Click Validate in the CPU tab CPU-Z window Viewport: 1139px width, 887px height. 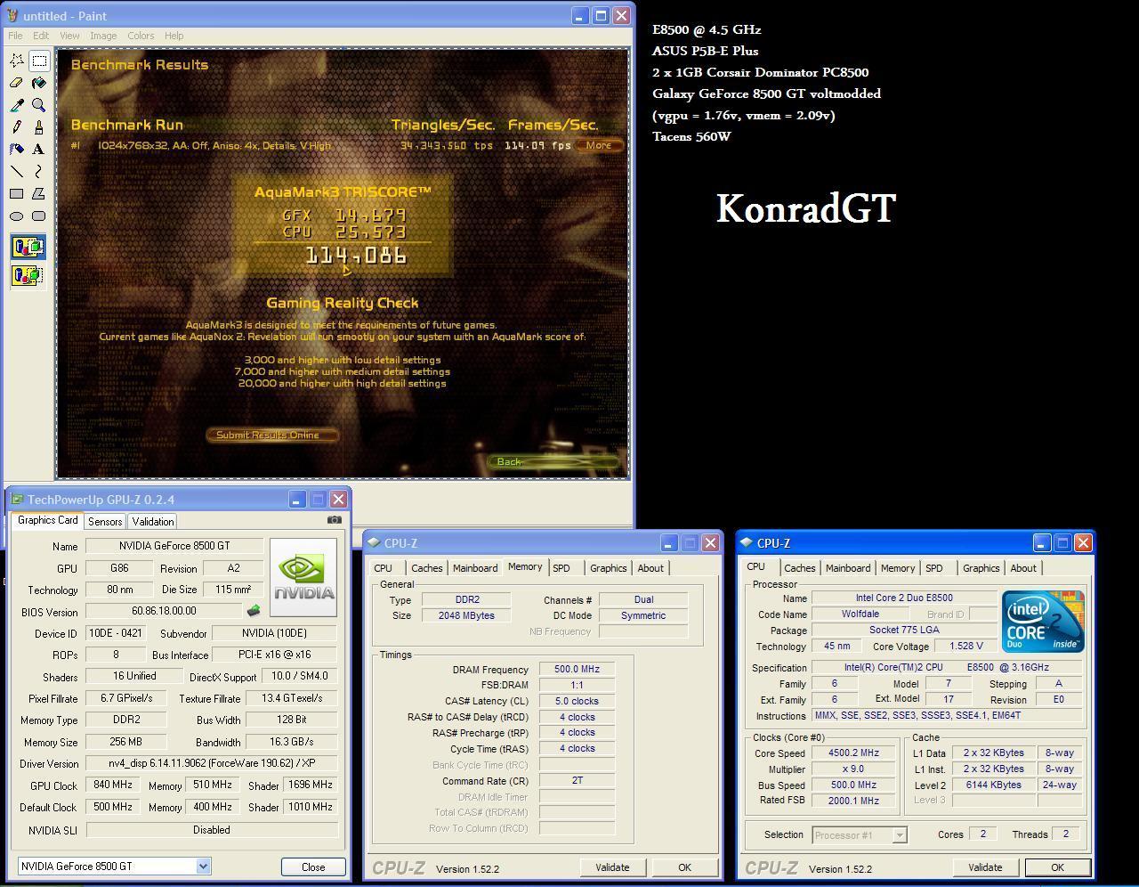coord(985,867)
